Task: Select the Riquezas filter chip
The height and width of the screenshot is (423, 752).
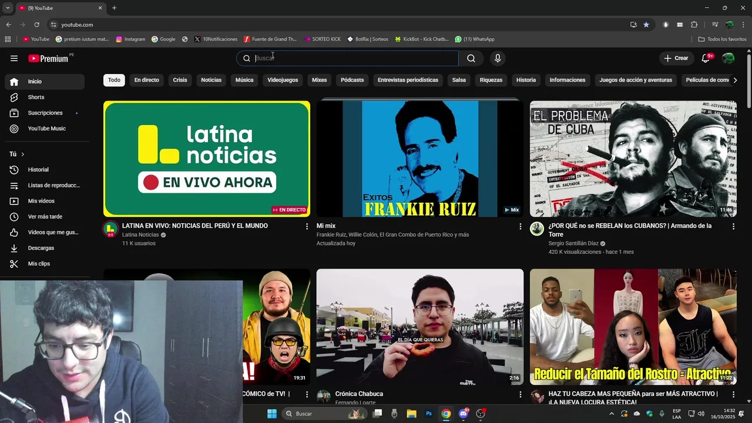Action: 491,80
